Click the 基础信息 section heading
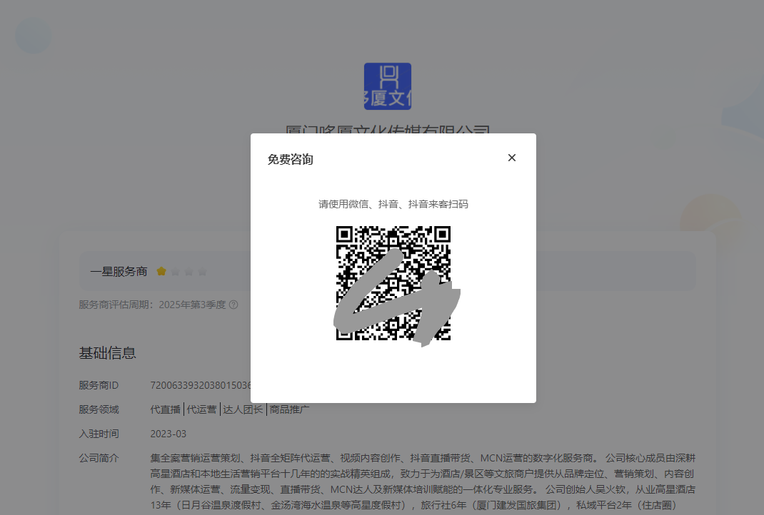 coord(108,352)
